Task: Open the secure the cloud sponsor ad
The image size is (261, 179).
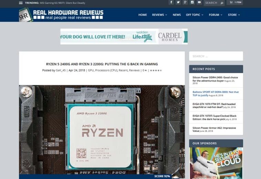Action: tap(216, 163)
